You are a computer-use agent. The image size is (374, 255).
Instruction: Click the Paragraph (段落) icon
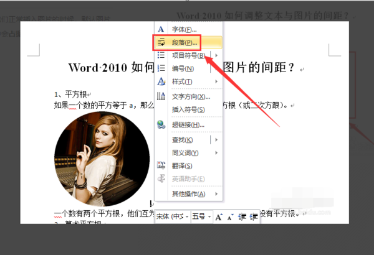[x=161, y=42]
